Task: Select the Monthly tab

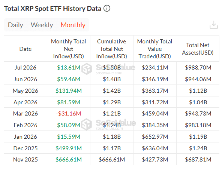Action: (73, 25)
